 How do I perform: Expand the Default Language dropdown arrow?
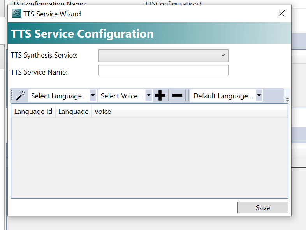[259, 96]
